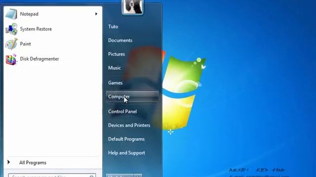Image resolution: width=316 pixels, height=177 pixels.
Task: Open the Disk Defragmenter icon
Action: (x=11, y=59)
